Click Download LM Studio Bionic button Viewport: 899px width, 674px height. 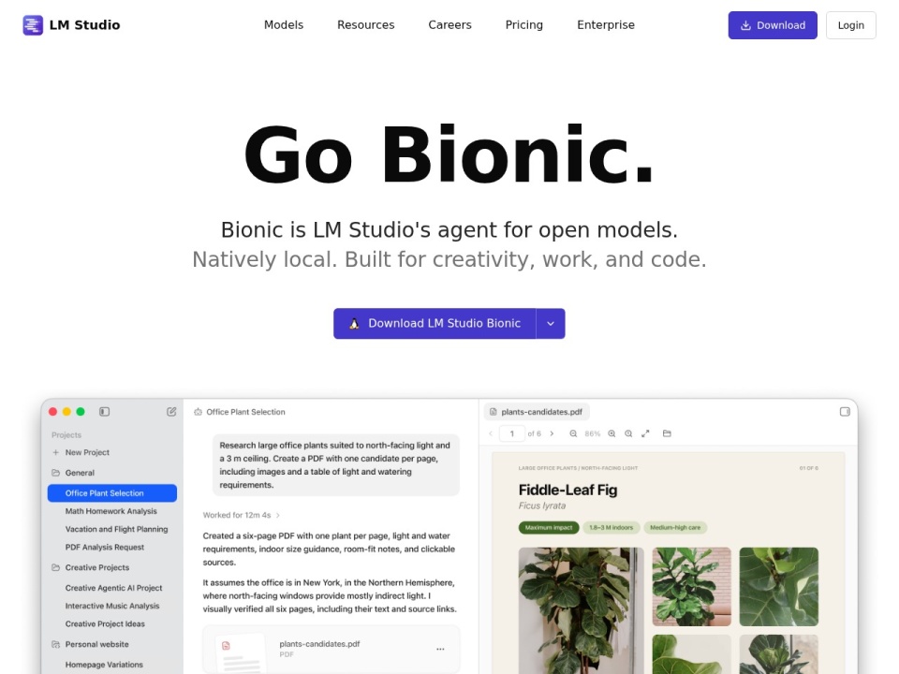coord(435,323)
